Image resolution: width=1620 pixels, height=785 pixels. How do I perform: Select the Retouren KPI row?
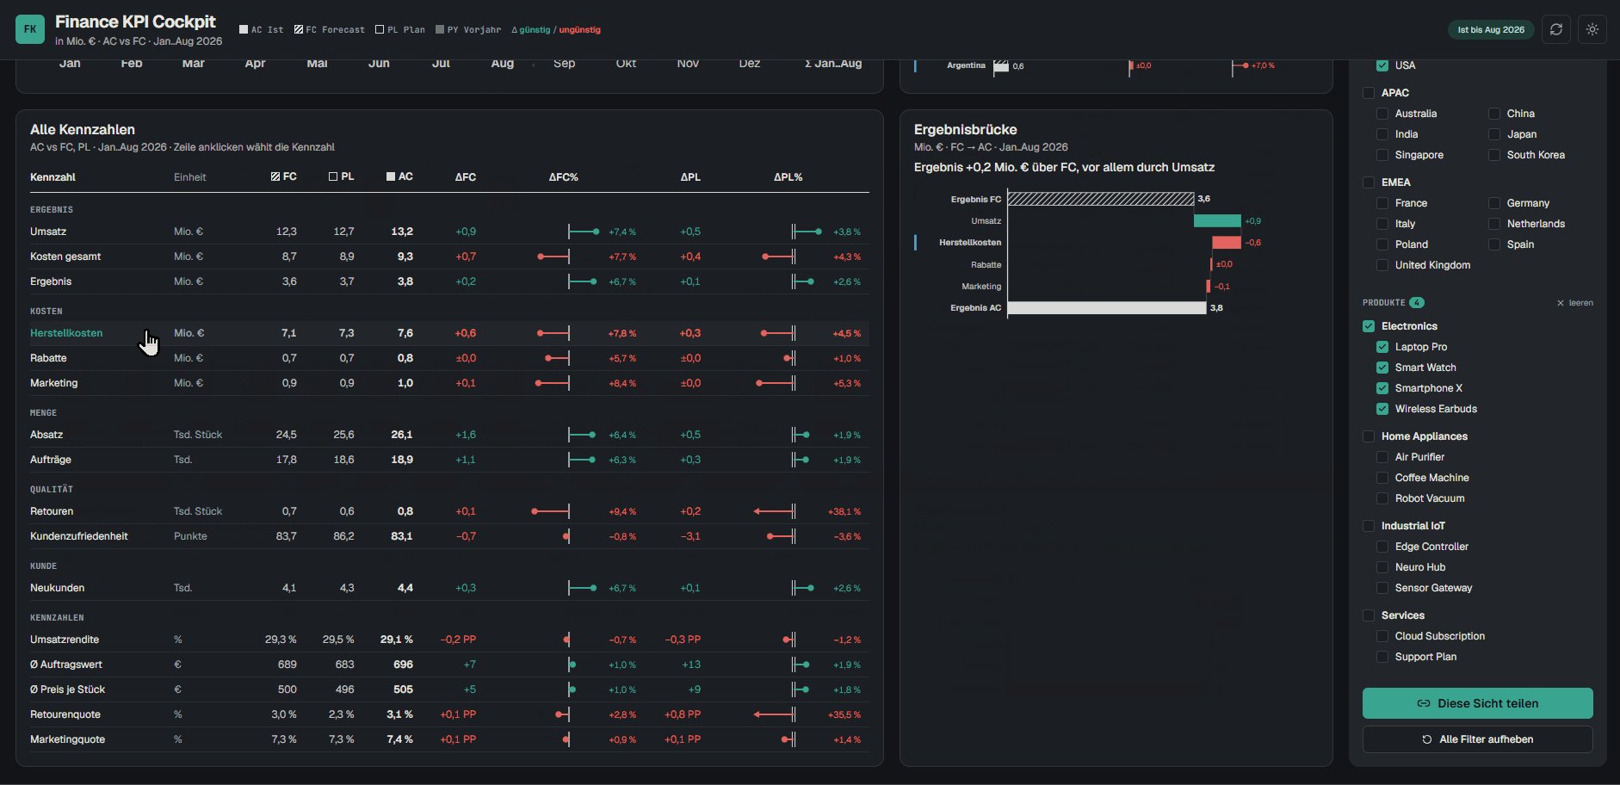pos(449,511)
